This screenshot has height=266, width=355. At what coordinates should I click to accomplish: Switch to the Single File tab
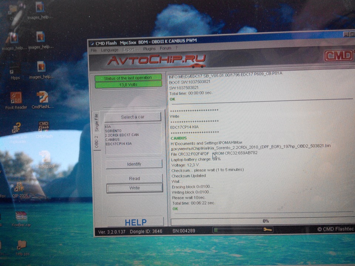pos(97,123)
